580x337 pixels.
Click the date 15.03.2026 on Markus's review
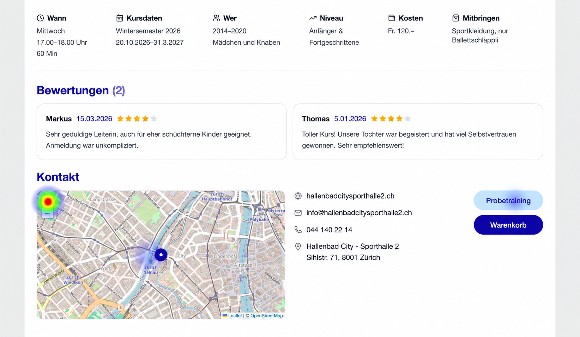pos(94,119)
